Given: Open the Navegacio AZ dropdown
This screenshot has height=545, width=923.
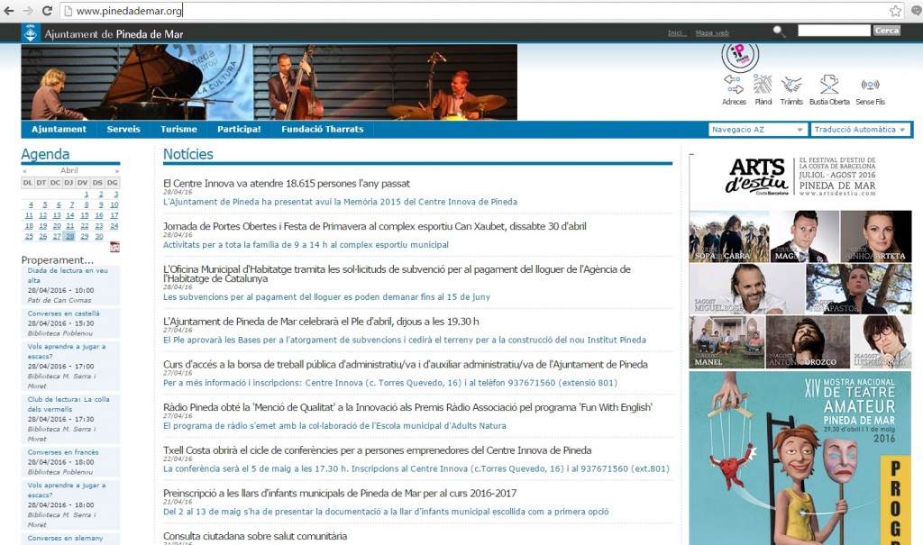Looking at the screenshot, I should [755, 129].
